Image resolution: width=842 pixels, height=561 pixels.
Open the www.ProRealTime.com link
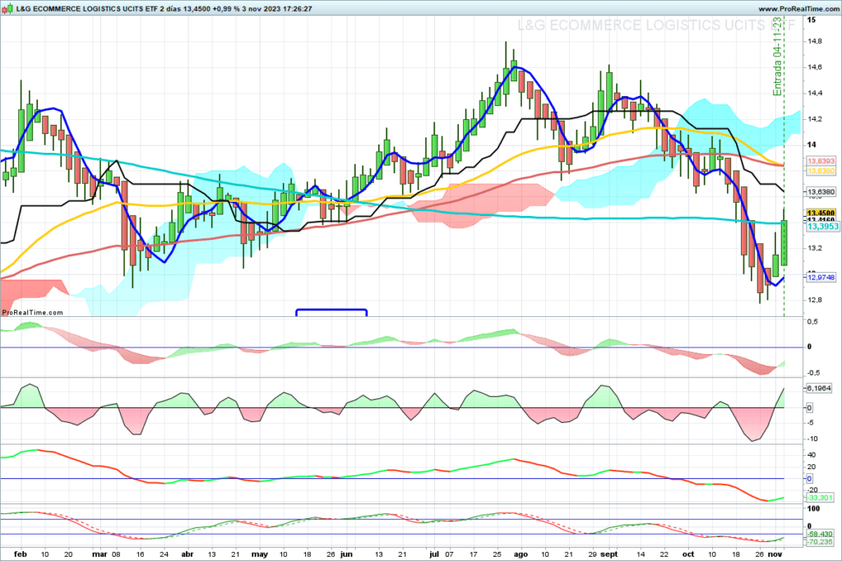(798, 9)
